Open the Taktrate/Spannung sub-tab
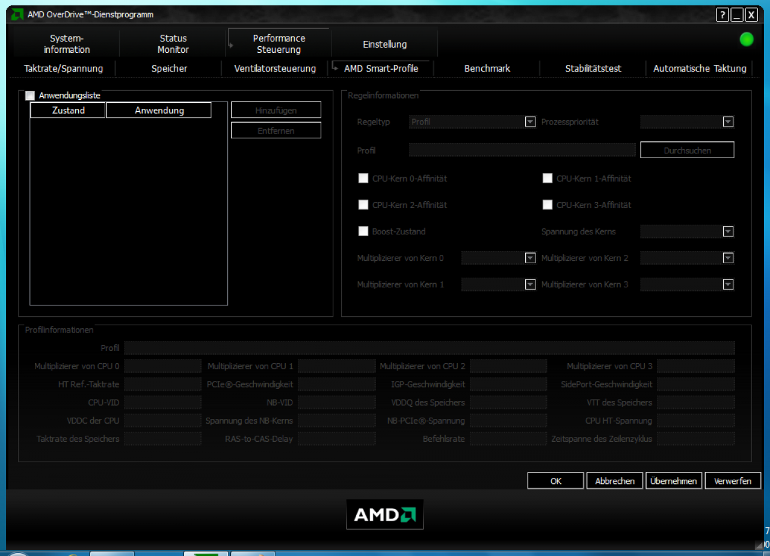Screen dimensions: 770x556 coord(63,69)
